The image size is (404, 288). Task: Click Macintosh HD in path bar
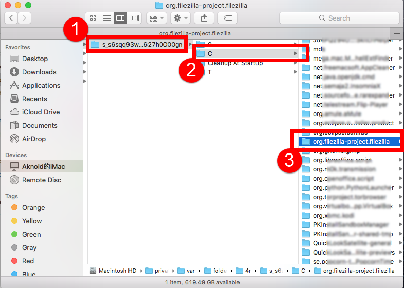[117, 271]
